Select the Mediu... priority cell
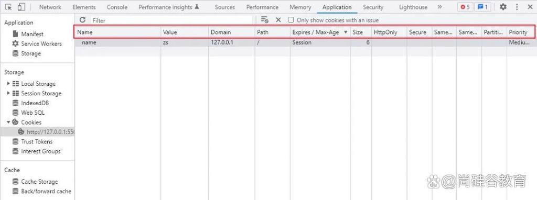This screenshot has height=200, width=537. point(522,43)
